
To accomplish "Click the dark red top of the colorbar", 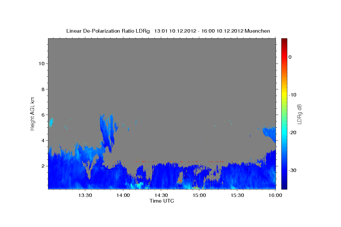I will pos(284,41).
